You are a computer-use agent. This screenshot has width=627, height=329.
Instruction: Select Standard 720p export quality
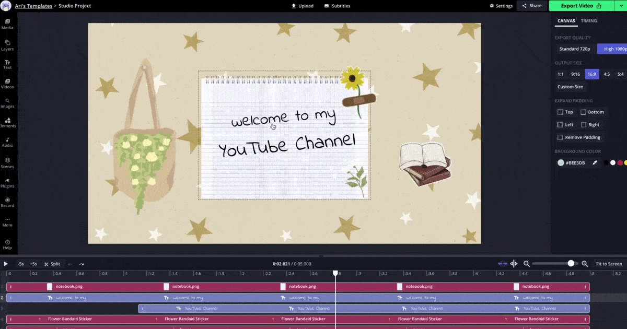tap(575, 49)
